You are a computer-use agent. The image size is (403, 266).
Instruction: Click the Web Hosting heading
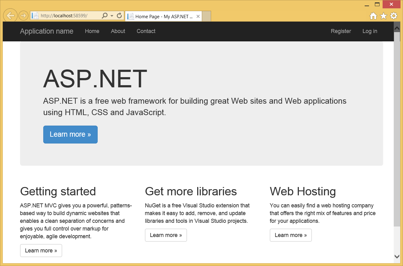click(x=303, y=191)
